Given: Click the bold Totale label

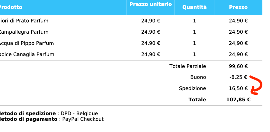Looking at the screenshot, I should (x=197, y=100).
